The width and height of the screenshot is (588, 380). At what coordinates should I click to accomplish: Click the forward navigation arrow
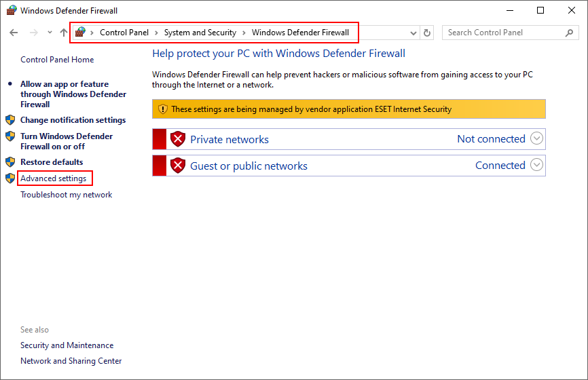[34, 33]
